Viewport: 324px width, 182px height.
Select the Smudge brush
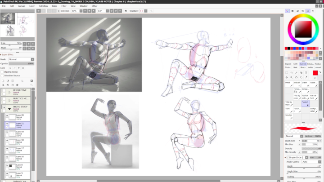tap(288, 116)
